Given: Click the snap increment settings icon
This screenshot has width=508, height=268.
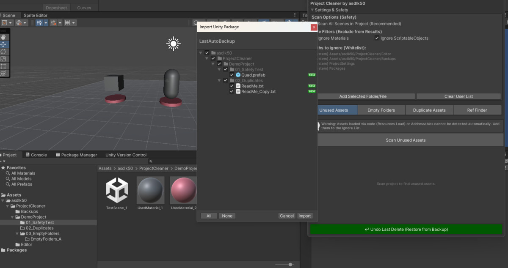Looking at the screenshot, I should pyautogui.click(x=53, y=23).
